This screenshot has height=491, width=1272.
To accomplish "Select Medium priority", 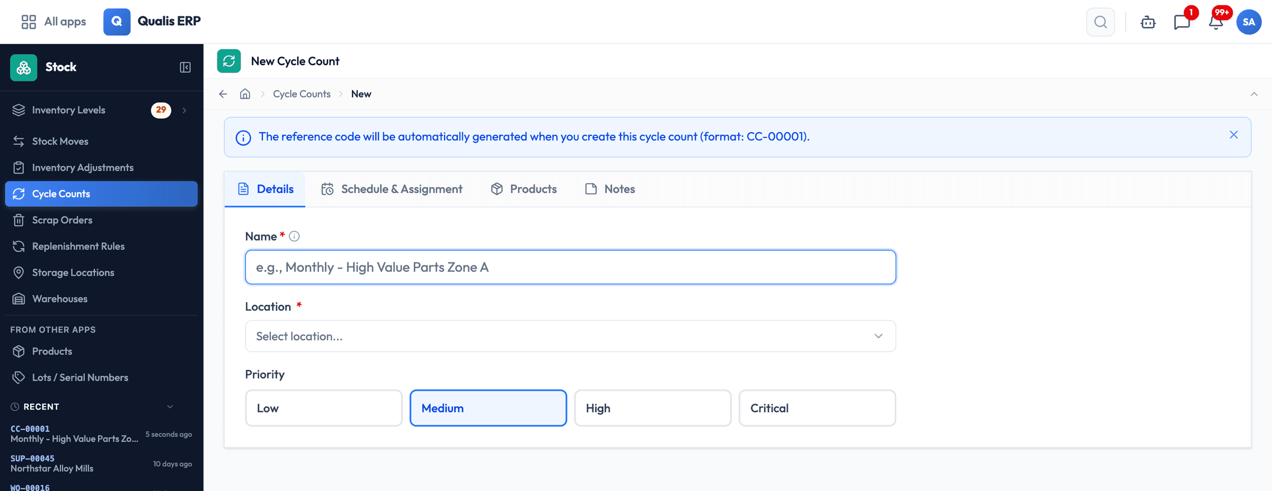I will coord(488,408).
